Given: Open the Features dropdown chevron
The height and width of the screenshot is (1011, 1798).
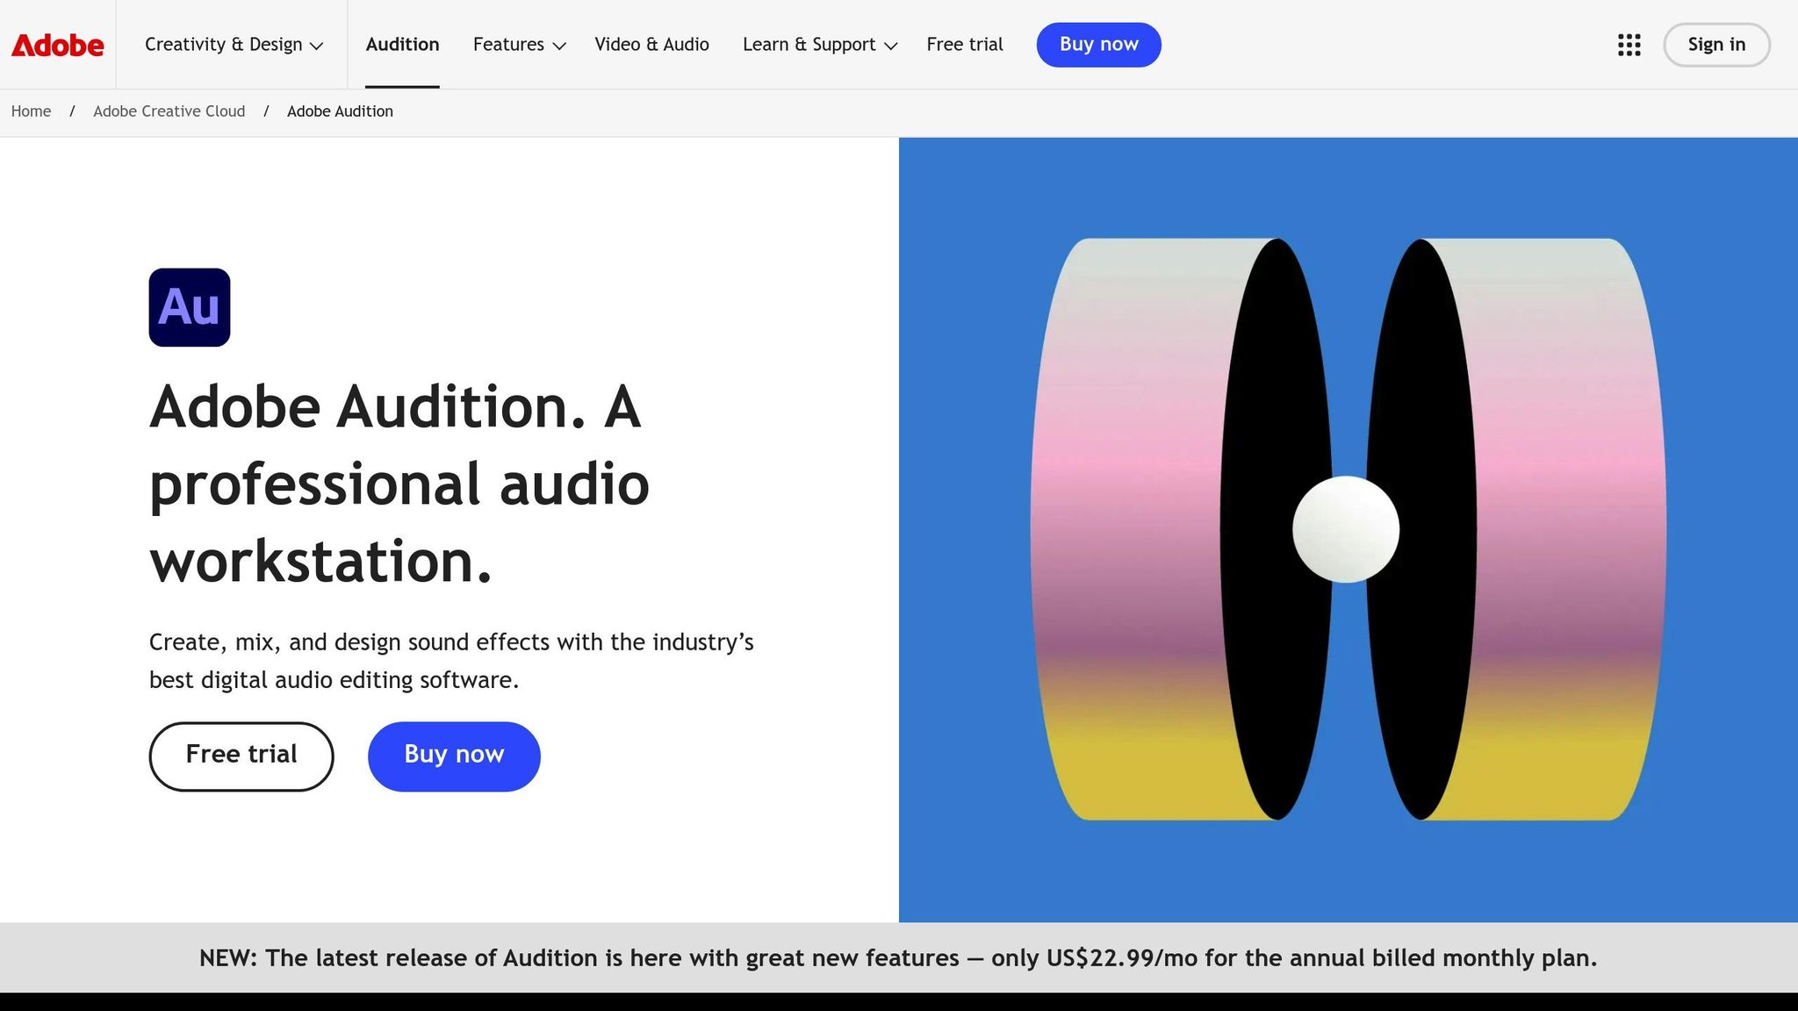Looking at the screenshot, I should tap(559, 46).
